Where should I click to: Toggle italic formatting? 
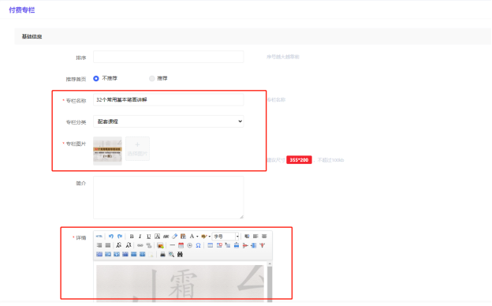point(140,237)
